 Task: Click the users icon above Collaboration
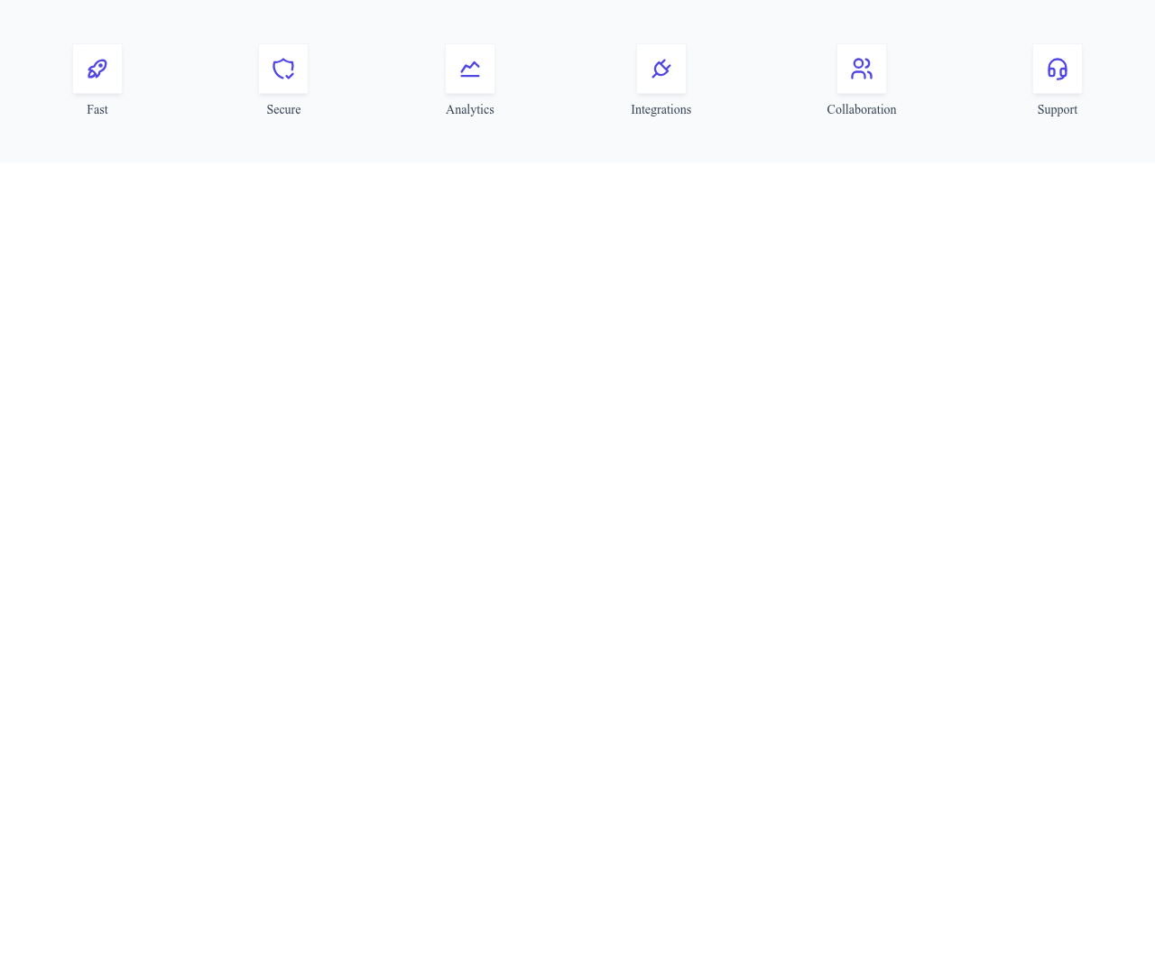[862, 69]
